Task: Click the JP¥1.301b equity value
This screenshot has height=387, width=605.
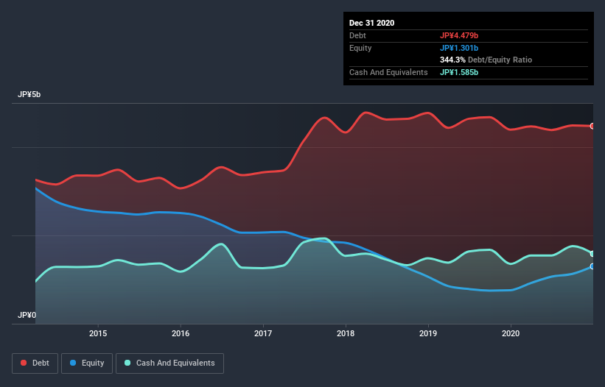Action: click(x=459, y=48)
